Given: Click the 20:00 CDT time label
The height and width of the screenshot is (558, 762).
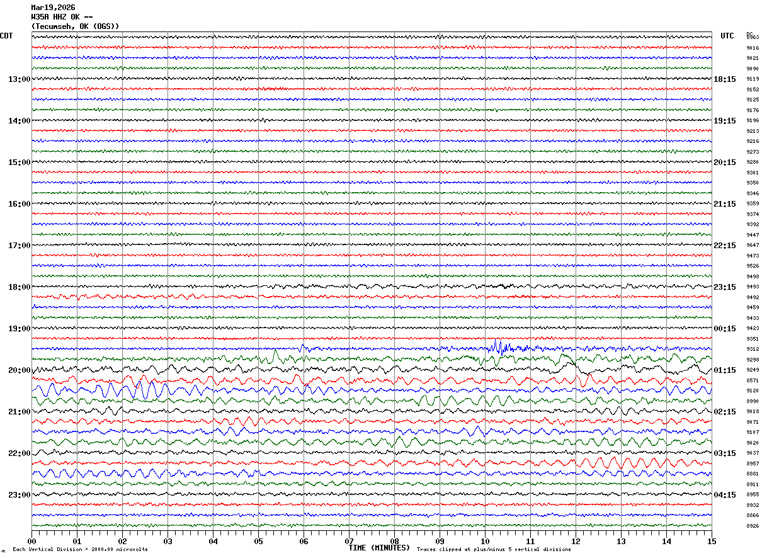Looking at the screenshot, I should [x=19, y=370].
